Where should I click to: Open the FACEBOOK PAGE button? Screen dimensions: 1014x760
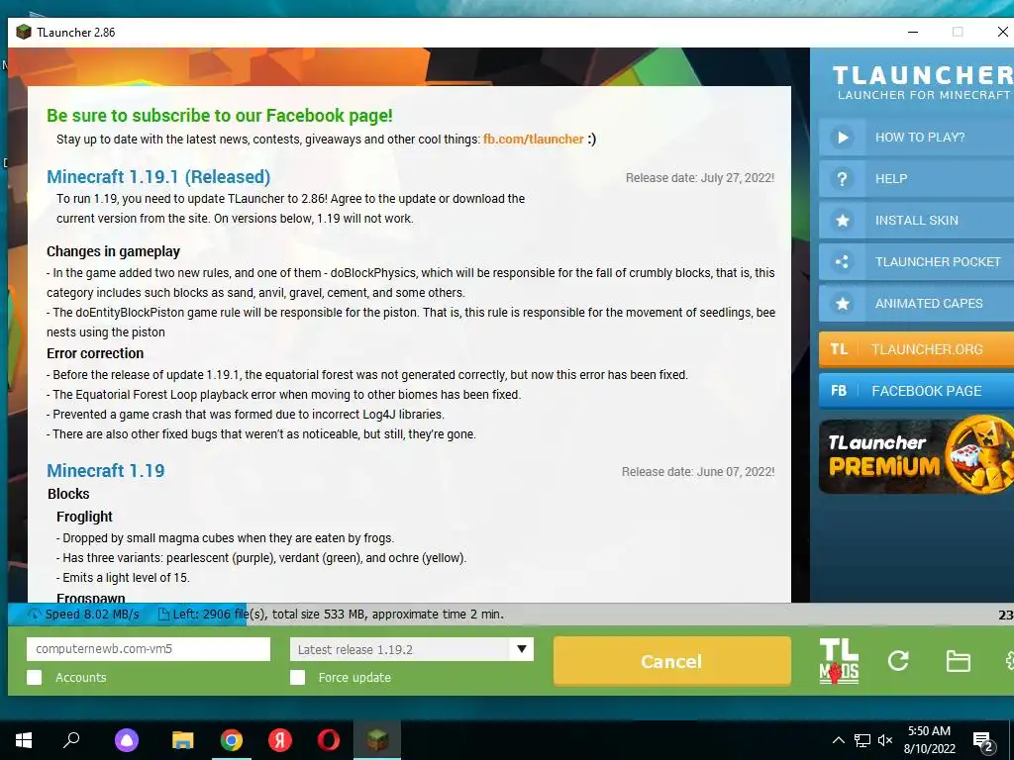[x=916, y=391]
